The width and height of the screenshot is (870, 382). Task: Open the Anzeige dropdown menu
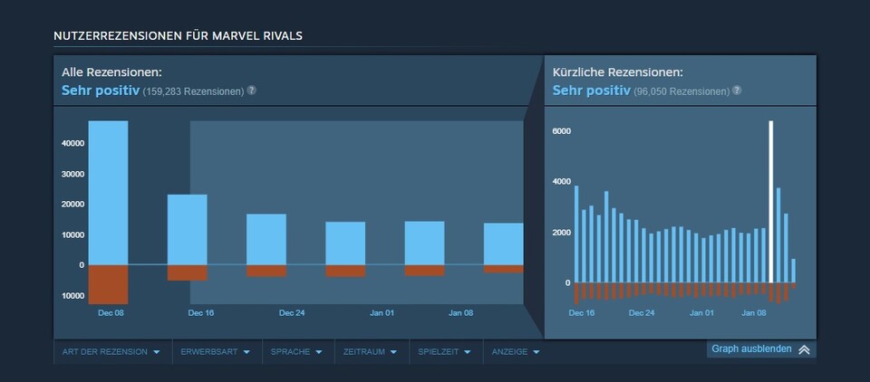516,351
